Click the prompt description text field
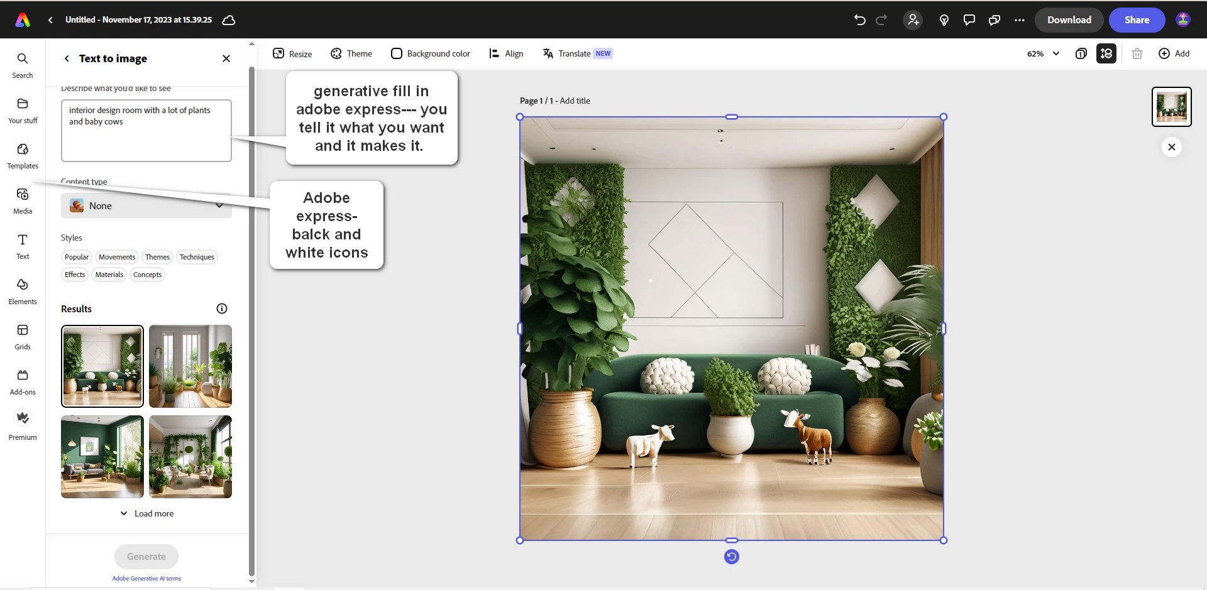The height and width of the screenshot is (590, 1207). pos(146,131)
